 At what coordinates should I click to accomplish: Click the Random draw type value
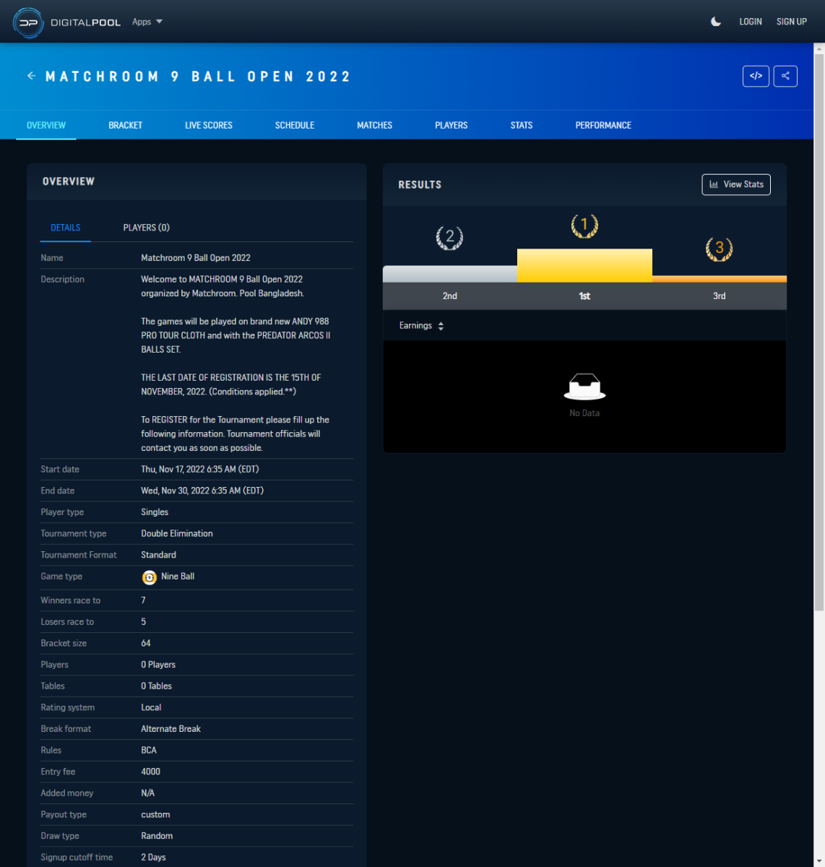click(x=157, y=836)
